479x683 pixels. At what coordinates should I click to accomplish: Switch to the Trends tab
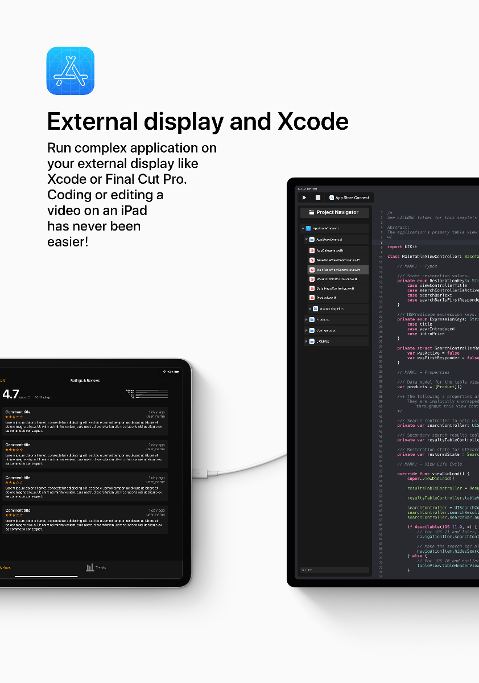point(96,567)
